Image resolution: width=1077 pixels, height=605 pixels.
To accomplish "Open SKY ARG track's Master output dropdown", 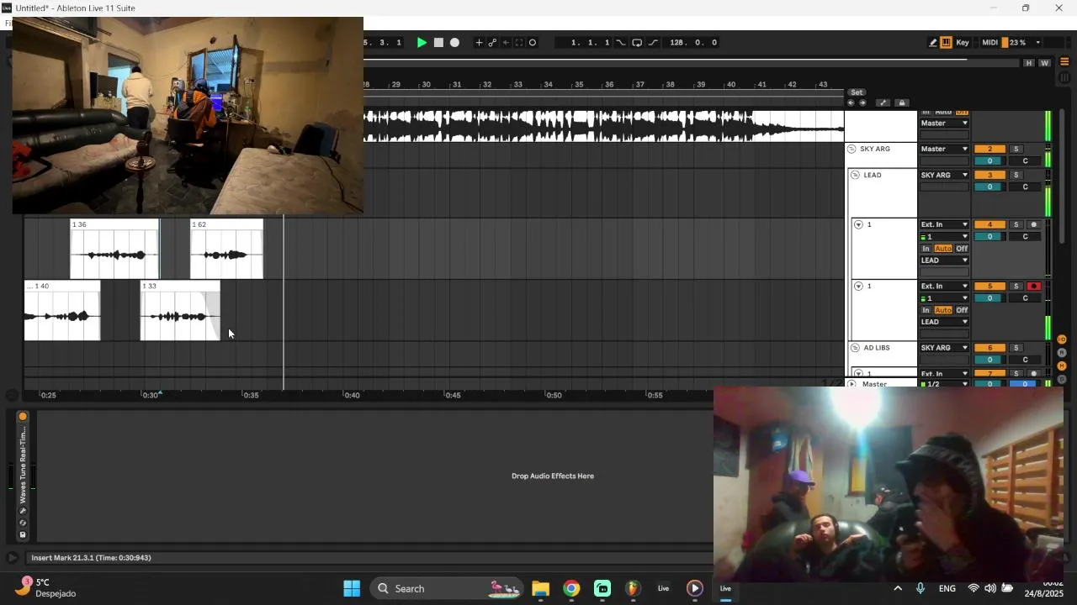I will 944,150.
